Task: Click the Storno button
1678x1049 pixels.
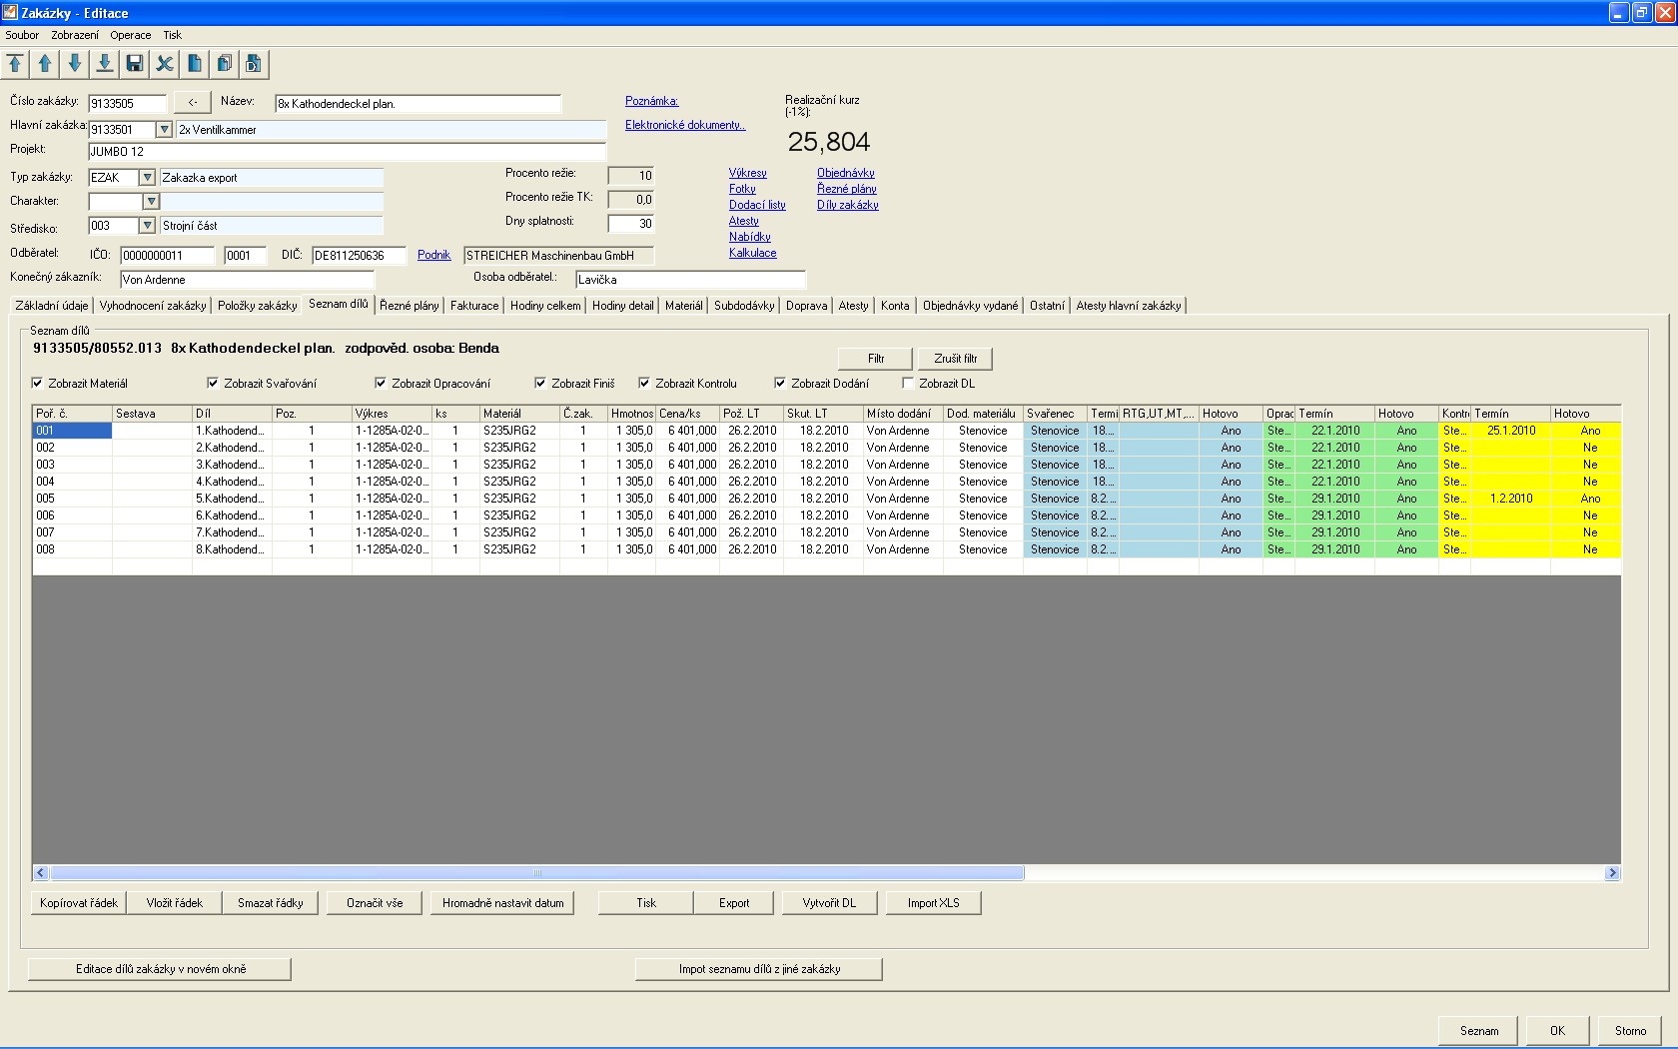Action: coord(1631,1031)
